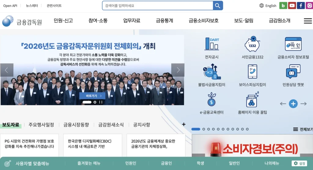Open the 금융소비자 정보포털 파인 icon

click(293, 44)
